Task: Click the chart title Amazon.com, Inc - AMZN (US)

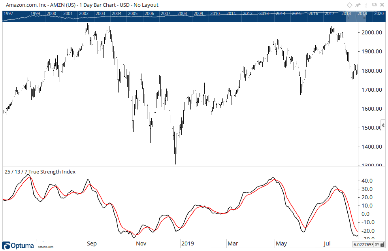Action: tap(41, 5)
